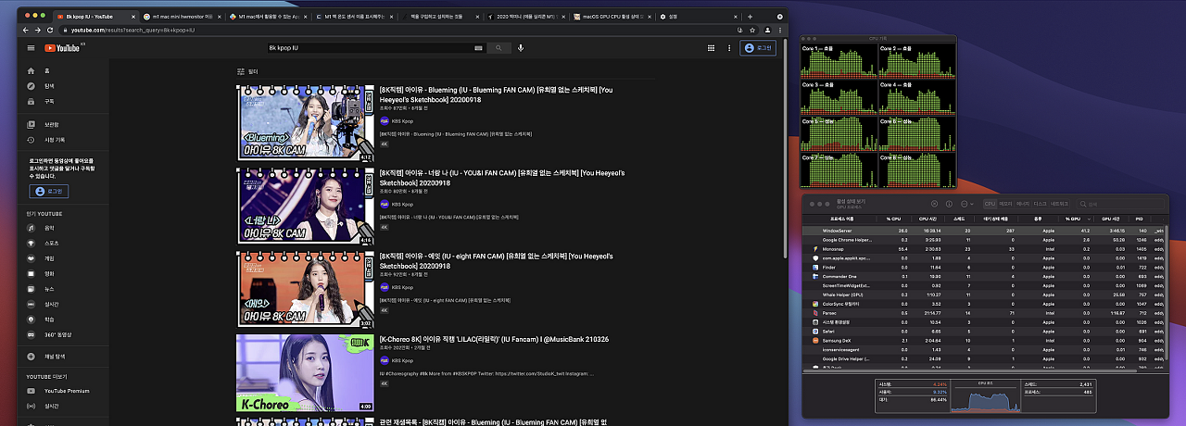Open the Blueming 8K CAM thumbnail
This screenshot has width=1186, height=426.
[305, 123]
